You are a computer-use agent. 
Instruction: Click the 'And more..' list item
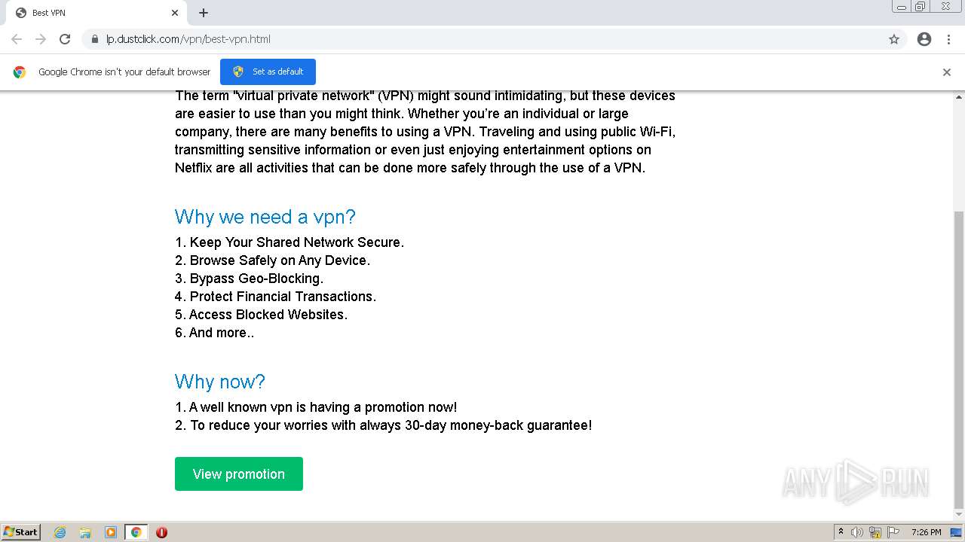[x=215, y=333]
